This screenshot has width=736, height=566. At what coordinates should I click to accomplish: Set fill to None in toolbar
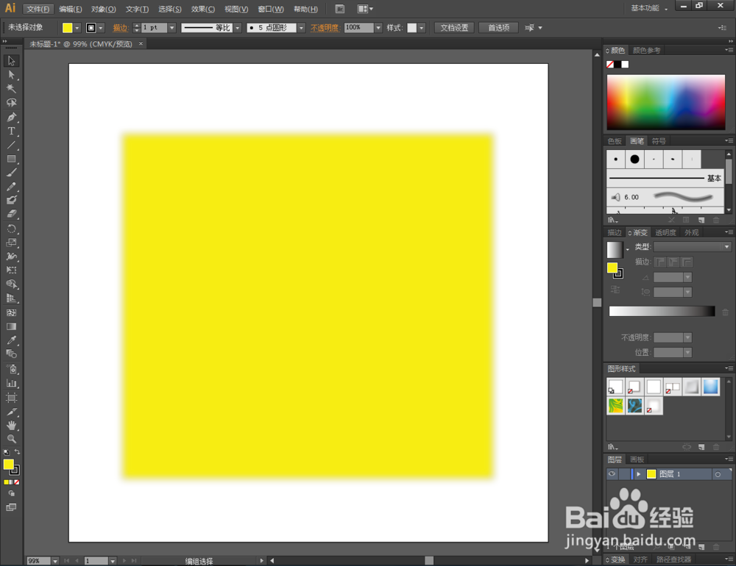(17, 482)
